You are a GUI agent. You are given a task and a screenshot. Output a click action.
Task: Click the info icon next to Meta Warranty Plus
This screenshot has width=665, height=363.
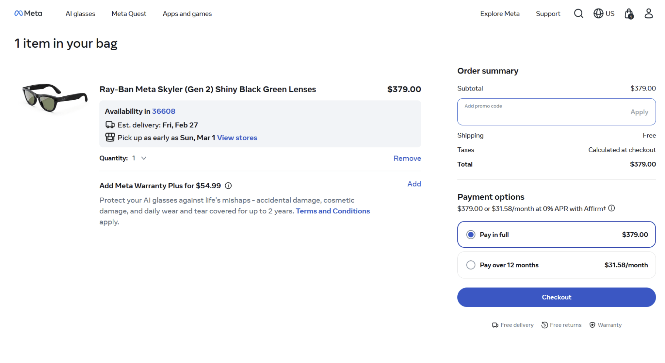click(229, 186)
